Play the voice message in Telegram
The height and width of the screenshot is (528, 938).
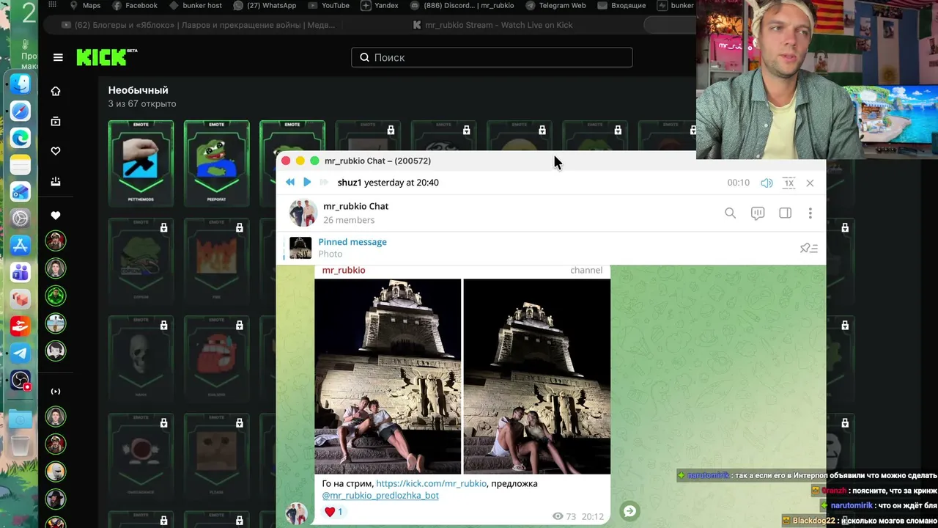(307, 183)
